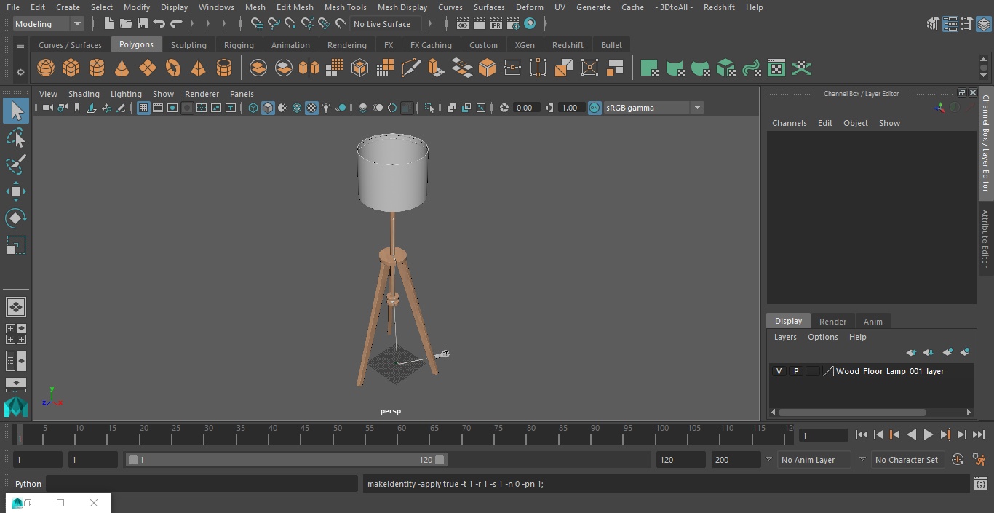Image resolution: width=994 pixels, height=513 pixels.
Task: Create a polygon pyramid from the shelf
Action: (199, 68)
